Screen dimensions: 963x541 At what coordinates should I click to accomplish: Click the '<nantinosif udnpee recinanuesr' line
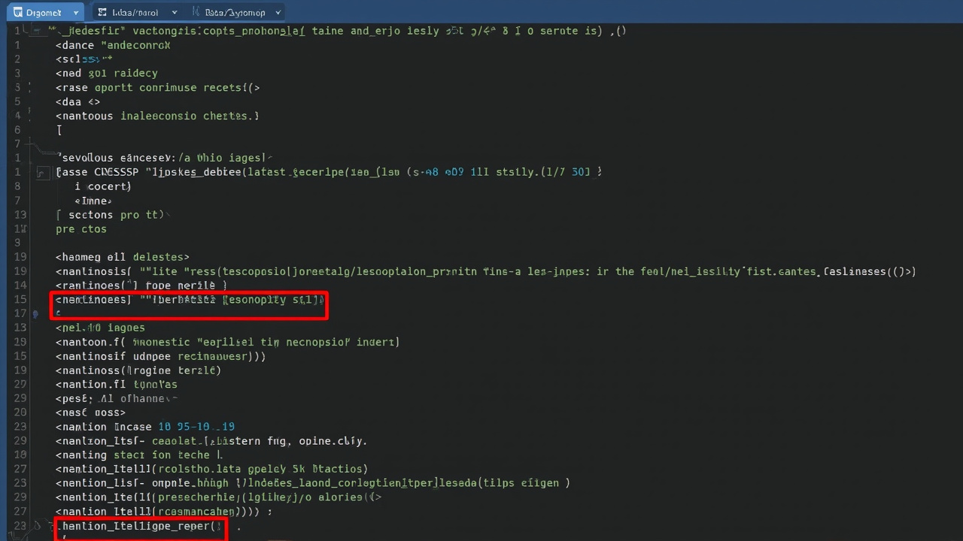click(160, 356)
